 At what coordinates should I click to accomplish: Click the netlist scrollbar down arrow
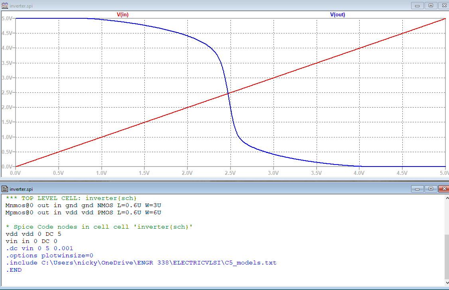pos(447,282)
